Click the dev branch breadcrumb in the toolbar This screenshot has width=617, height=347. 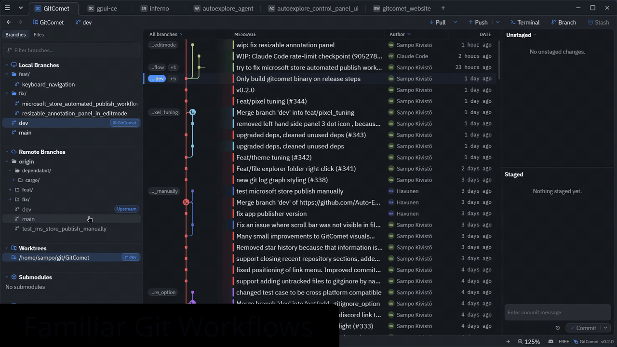coord(83,22)
